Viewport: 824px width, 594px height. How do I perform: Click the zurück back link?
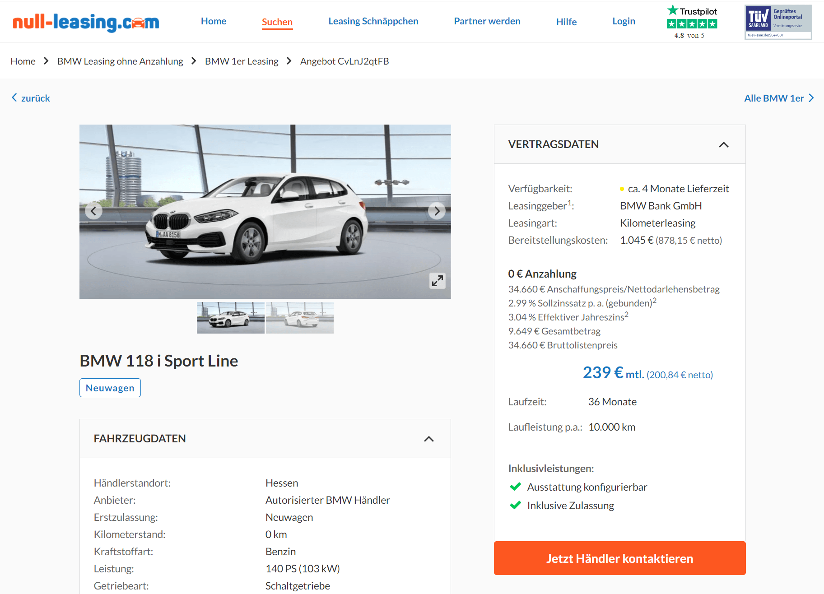pyautogui.click(x=31, y=98)
